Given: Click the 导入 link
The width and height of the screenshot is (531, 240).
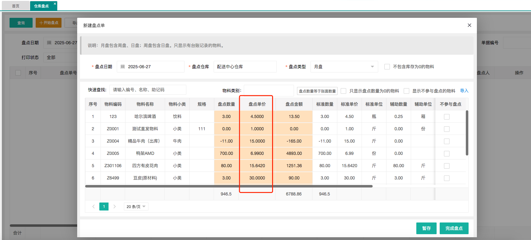Looking at the screenshot, I should [x=464, y=91].
